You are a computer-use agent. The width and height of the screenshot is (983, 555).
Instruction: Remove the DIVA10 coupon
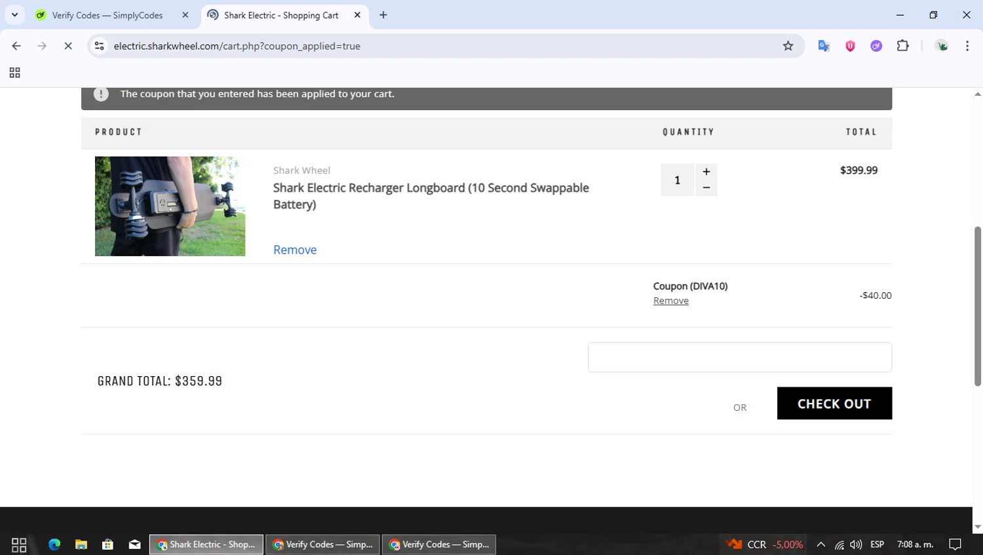click(670, 301)
